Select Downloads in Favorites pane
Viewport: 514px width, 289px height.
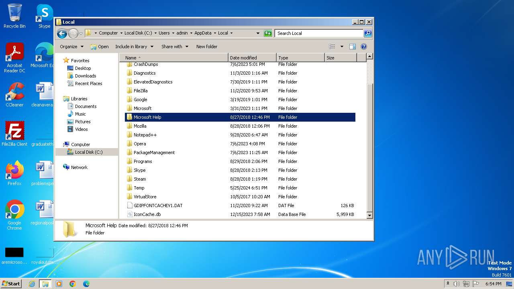85,76
